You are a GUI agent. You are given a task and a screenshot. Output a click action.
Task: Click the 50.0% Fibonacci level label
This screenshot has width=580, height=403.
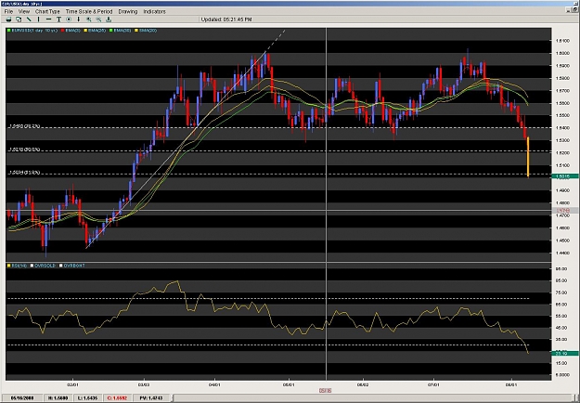coord(24,149)
